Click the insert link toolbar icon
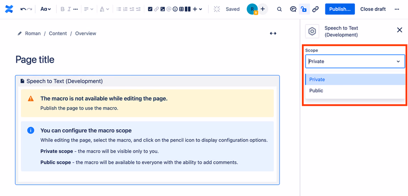This screenshot has height=196, width=408. coord(156,9)
